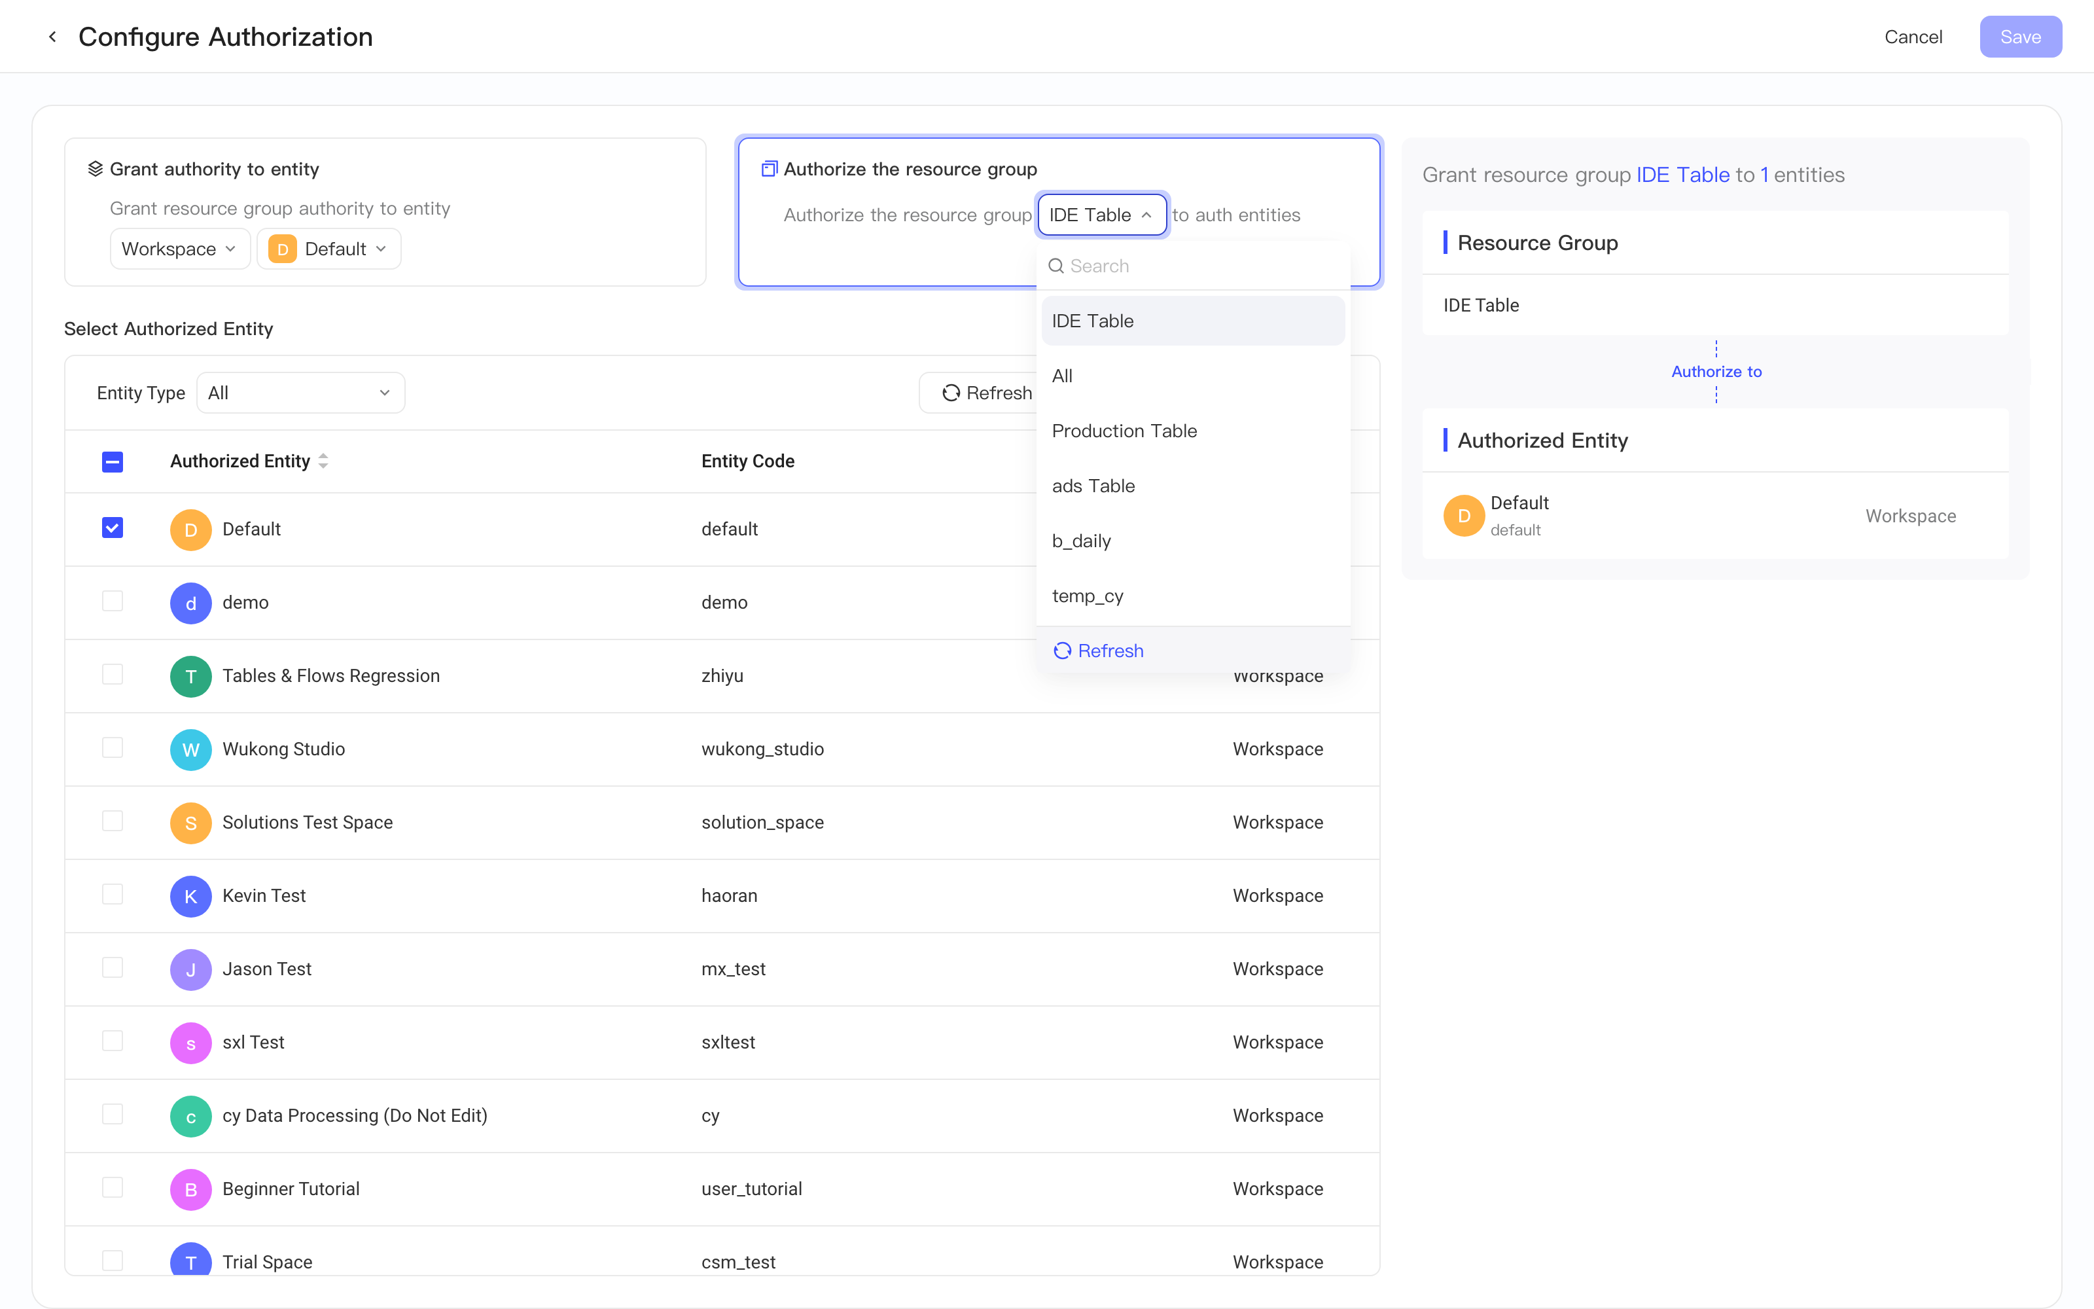2094x1309 pixels.
Task: Click the orange D avatar in Default table row
Action: click(x=190, y=530)
